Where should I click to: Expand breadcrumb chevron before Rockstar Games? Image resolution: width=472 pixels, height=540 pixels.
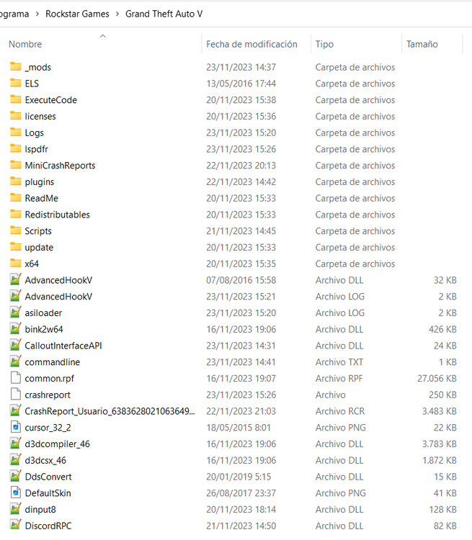(37, 14)
